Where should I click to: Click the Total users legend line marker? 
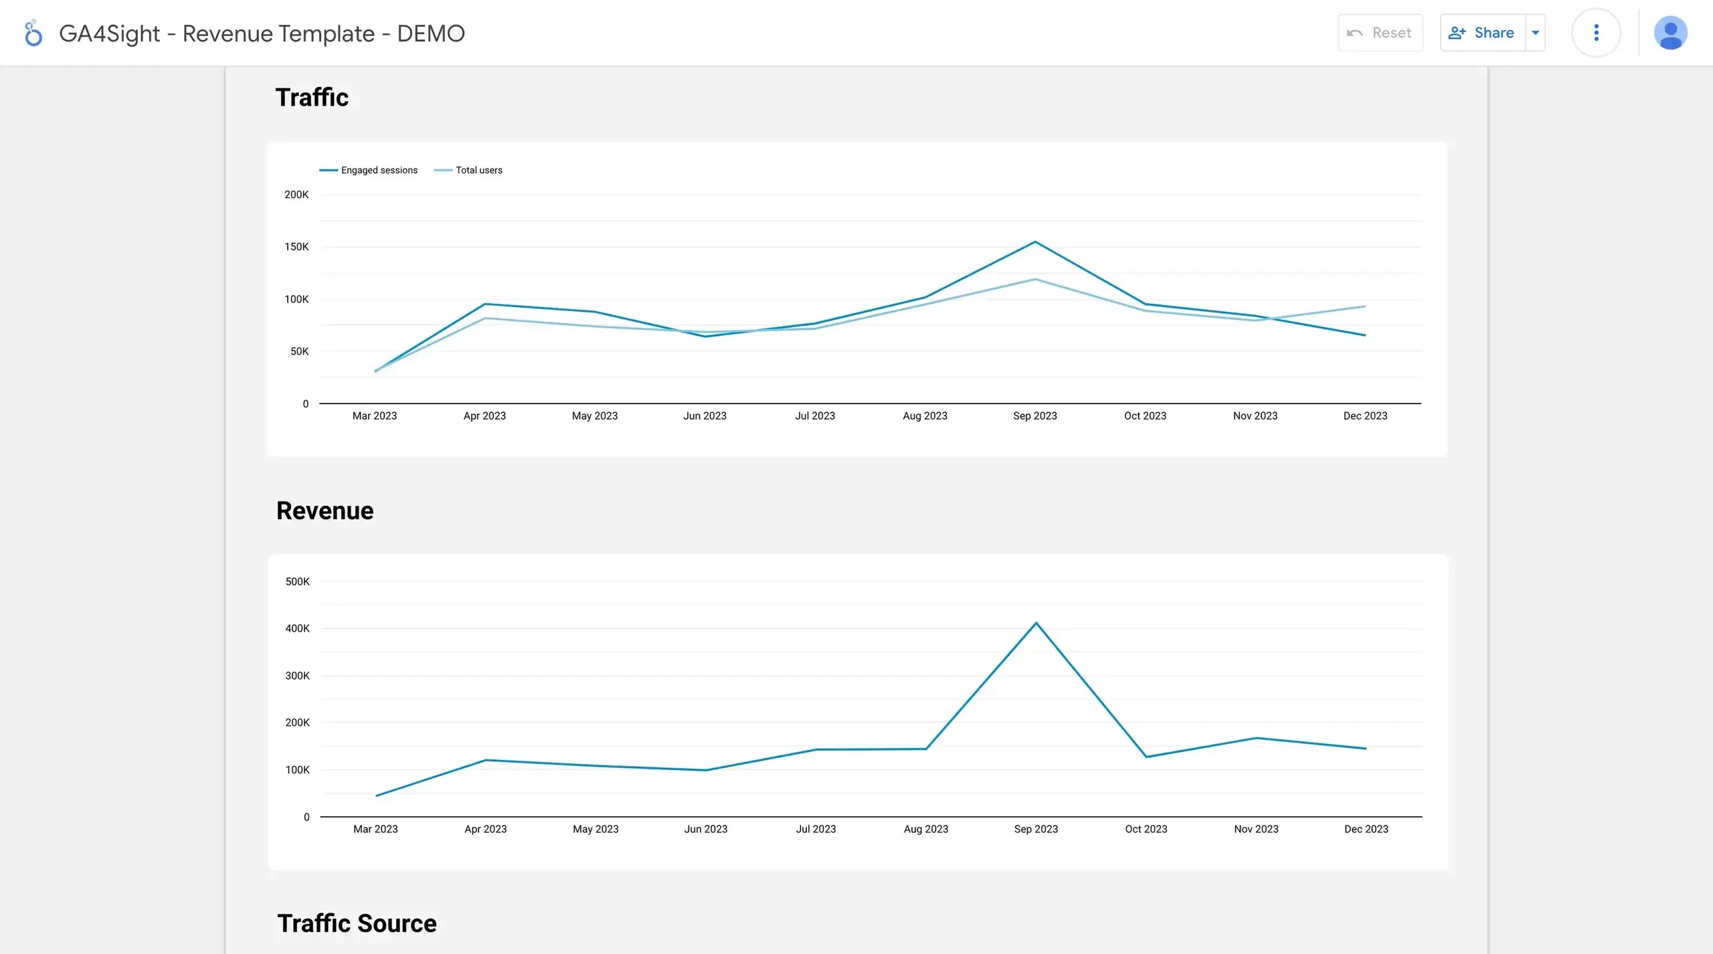(444, 170)
